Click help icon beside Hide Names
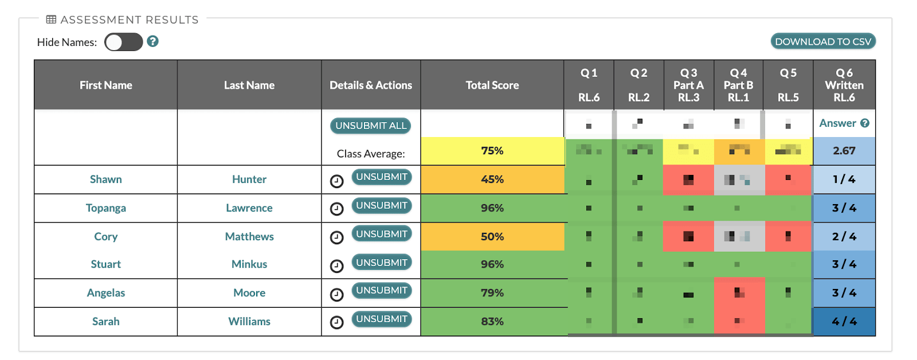Viewport: 917px width, 360px height. (152, 41)
